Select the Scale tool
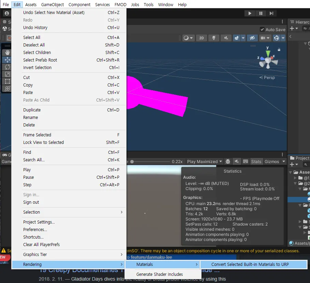 7,74
